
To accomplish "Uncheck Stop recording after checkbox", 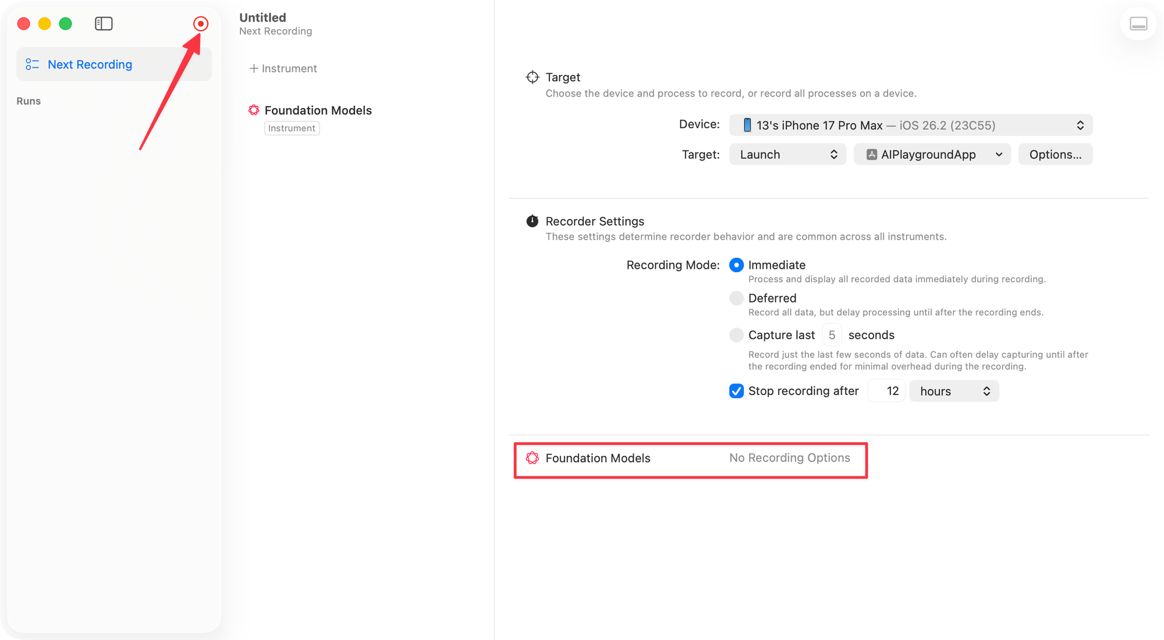I will 736,391.
